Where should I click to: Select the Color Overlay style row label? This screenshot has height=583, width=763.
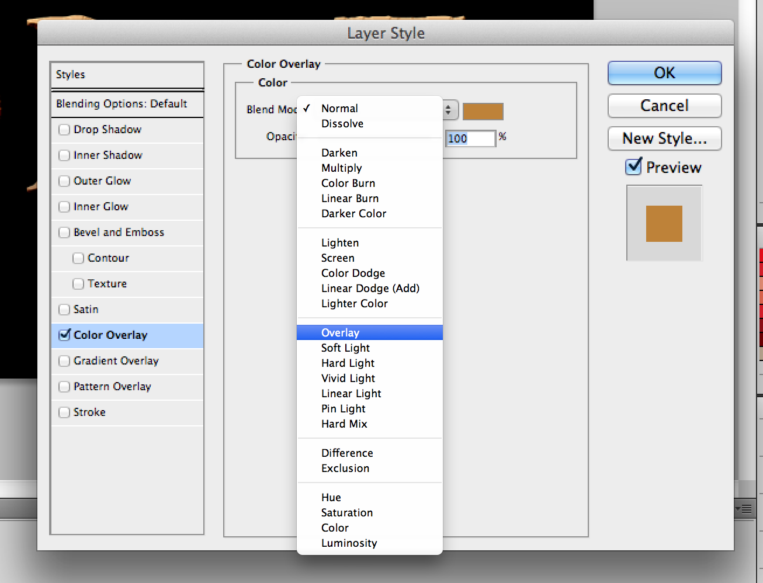coord(110,335)
